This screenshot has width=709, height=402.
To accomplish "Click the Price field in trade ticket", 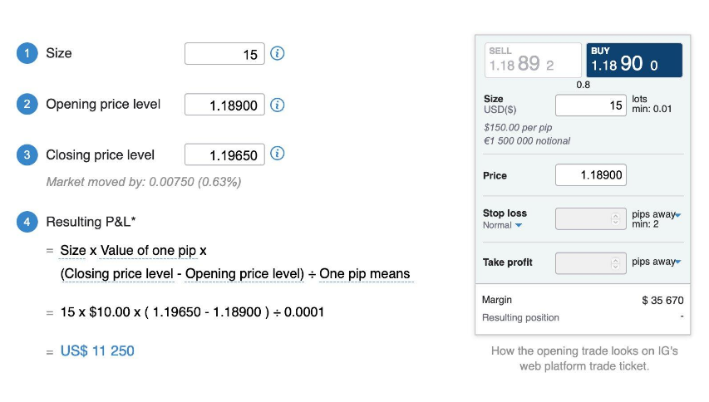I will [590, 175].
